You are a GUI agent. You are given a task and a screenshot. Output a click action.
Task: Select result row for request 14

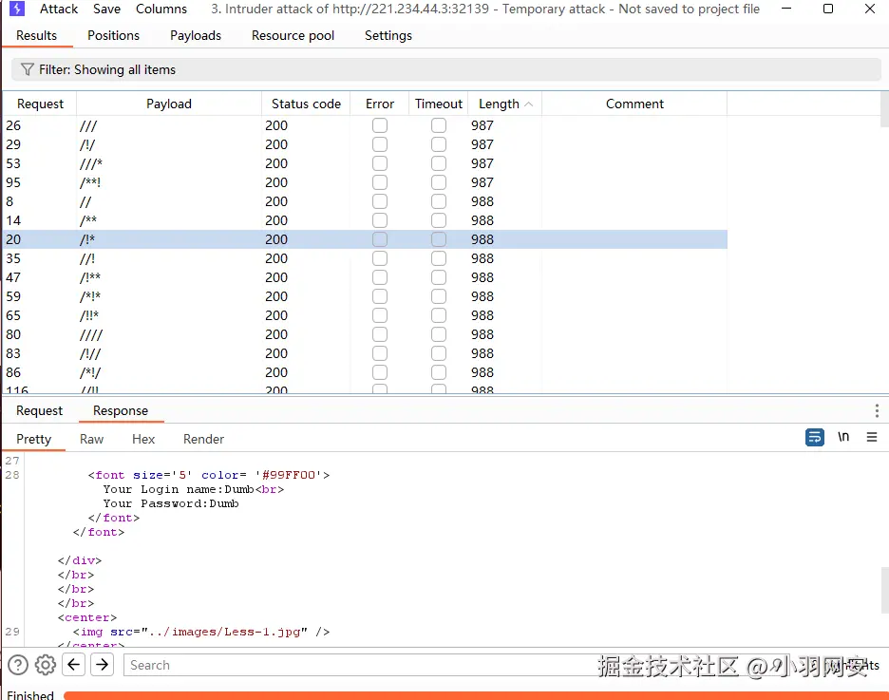(365, 220)
